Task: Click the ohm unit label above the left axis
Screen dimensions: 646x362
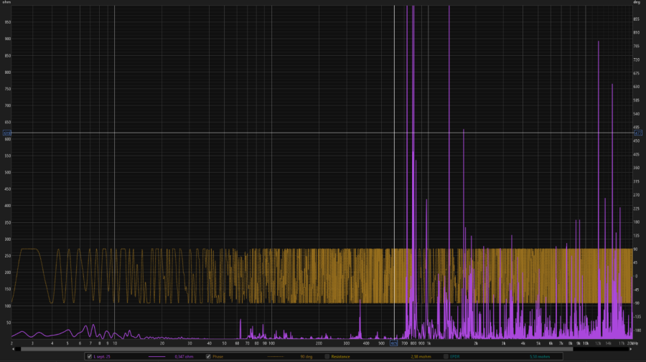Action: pos(6,2)
